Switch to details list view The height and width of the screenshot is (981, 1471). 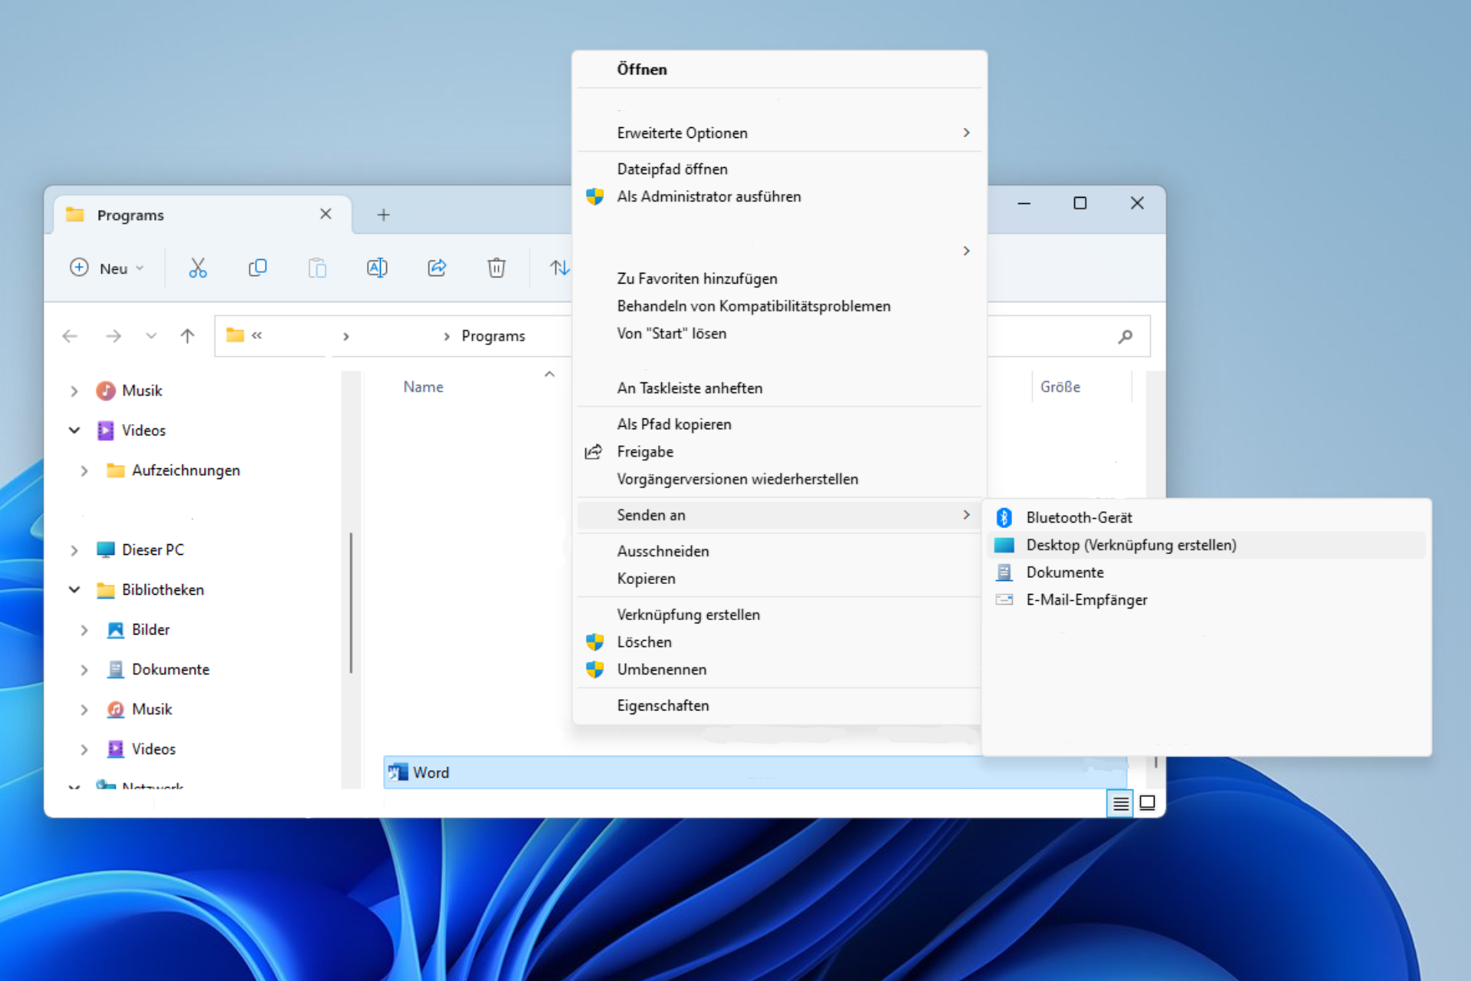1120,803
